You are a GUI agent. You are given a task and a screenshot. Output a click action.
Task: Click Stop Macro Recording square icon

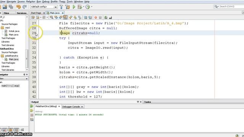point(100,18)
